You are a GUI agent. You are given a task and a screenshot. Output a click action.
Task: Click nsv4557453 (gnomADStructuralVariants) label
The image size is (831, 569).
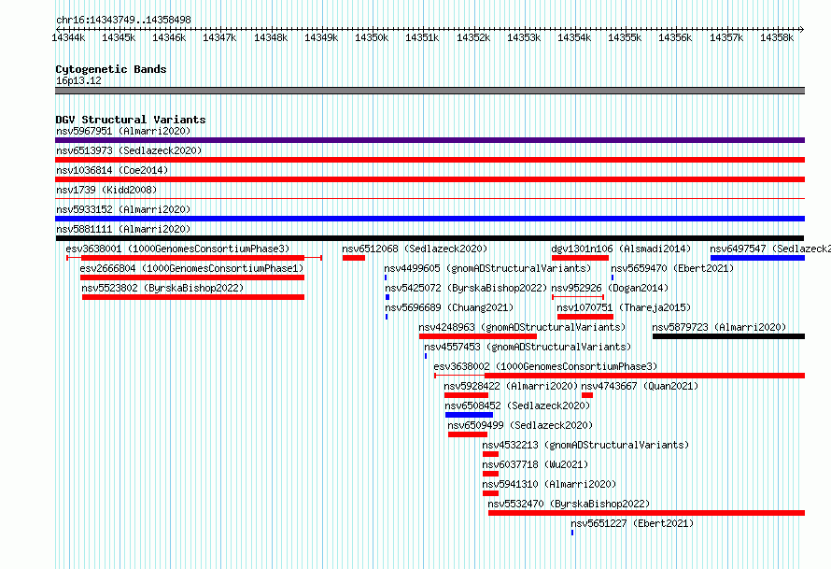point(528,347)
